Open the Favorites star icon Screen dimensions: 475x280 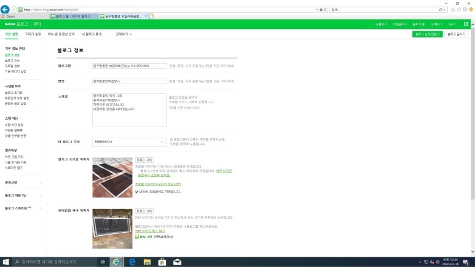pos(459,9)
